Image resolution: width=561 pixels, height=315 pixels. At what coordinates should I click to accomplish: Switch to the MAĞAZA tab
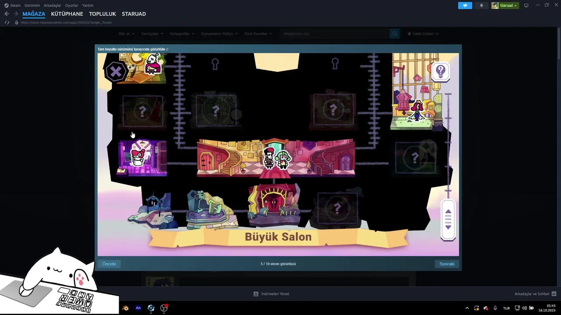pyautogui.click(x=34, y=14)
